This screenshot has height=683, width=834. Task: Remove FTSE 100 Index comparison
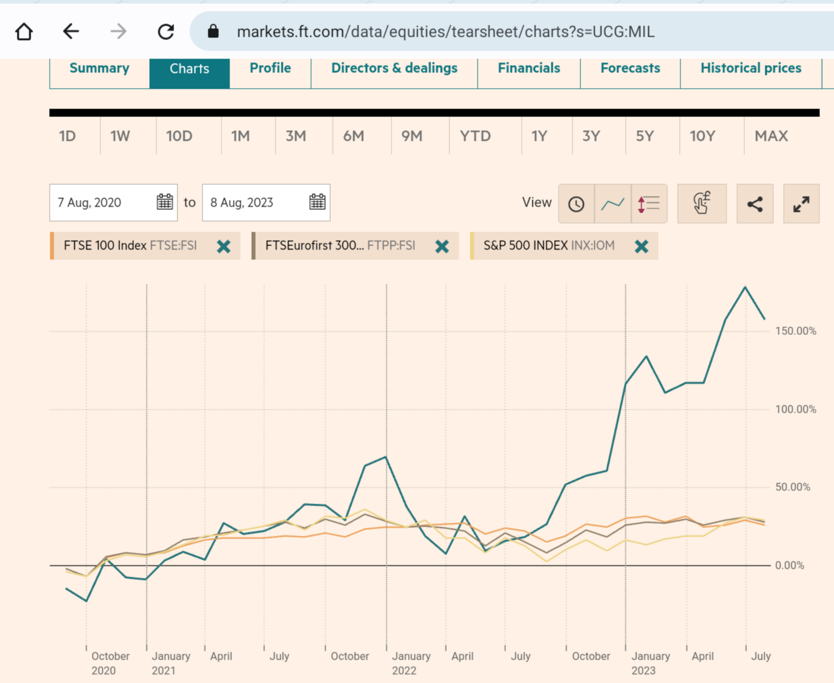224,246
